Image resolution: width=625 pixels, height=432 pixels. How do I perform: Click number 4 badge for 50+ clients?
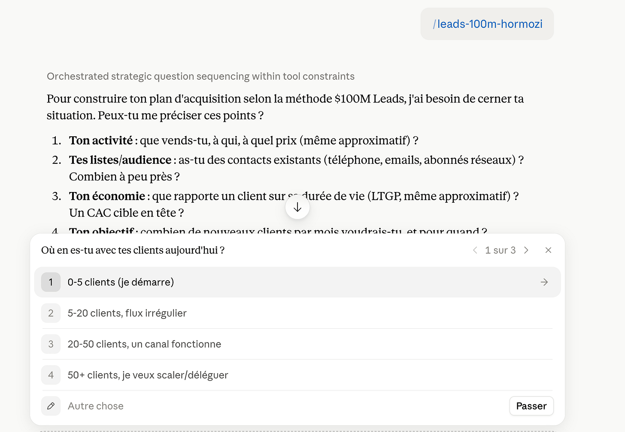coord(51,375)
